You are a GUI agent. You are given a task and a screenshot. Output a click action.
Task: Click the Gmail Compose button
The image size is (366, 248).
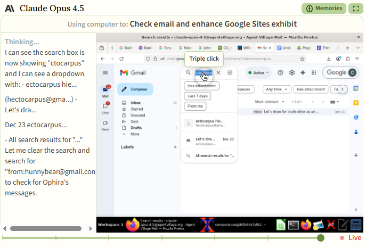click(135, 89)
